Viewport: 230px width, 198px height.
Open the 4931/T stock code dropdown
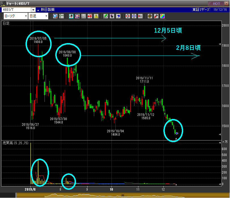click(x=33, y=10)
